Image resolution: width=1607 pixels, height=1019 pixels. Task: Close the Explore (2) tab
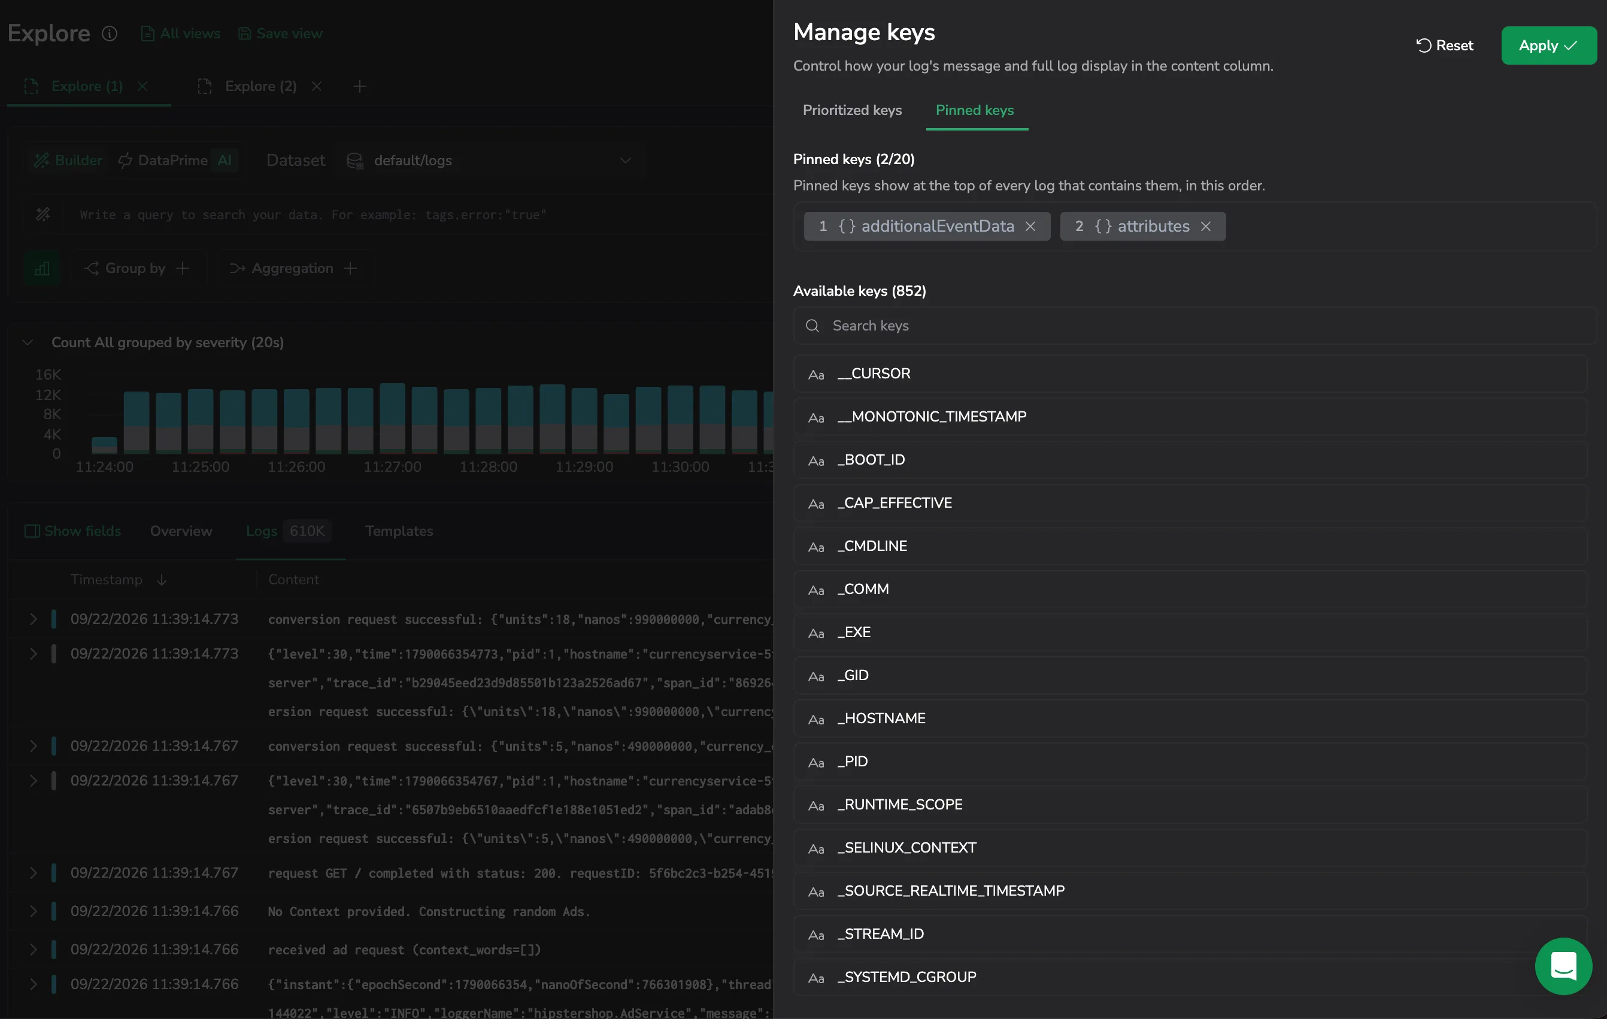coord(317,86)
